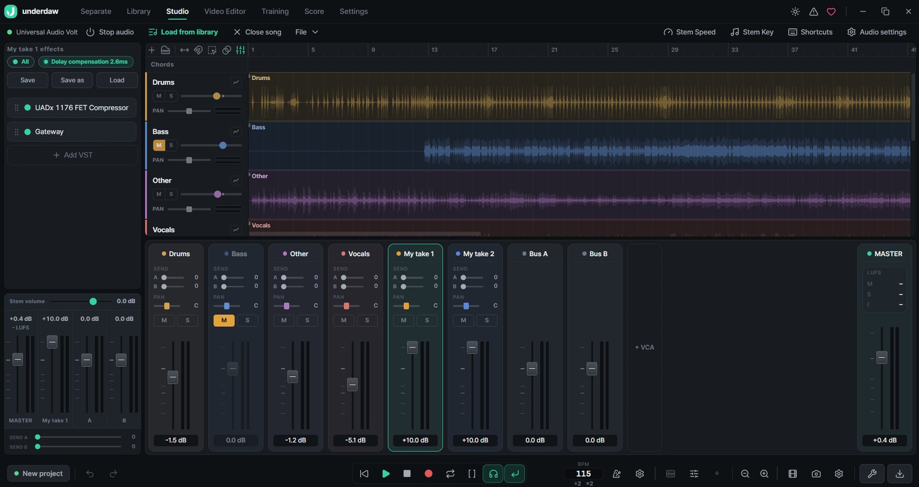Screen dimensions: 919x487
Task: Open the Separate tab
Action: click(96, 11)
